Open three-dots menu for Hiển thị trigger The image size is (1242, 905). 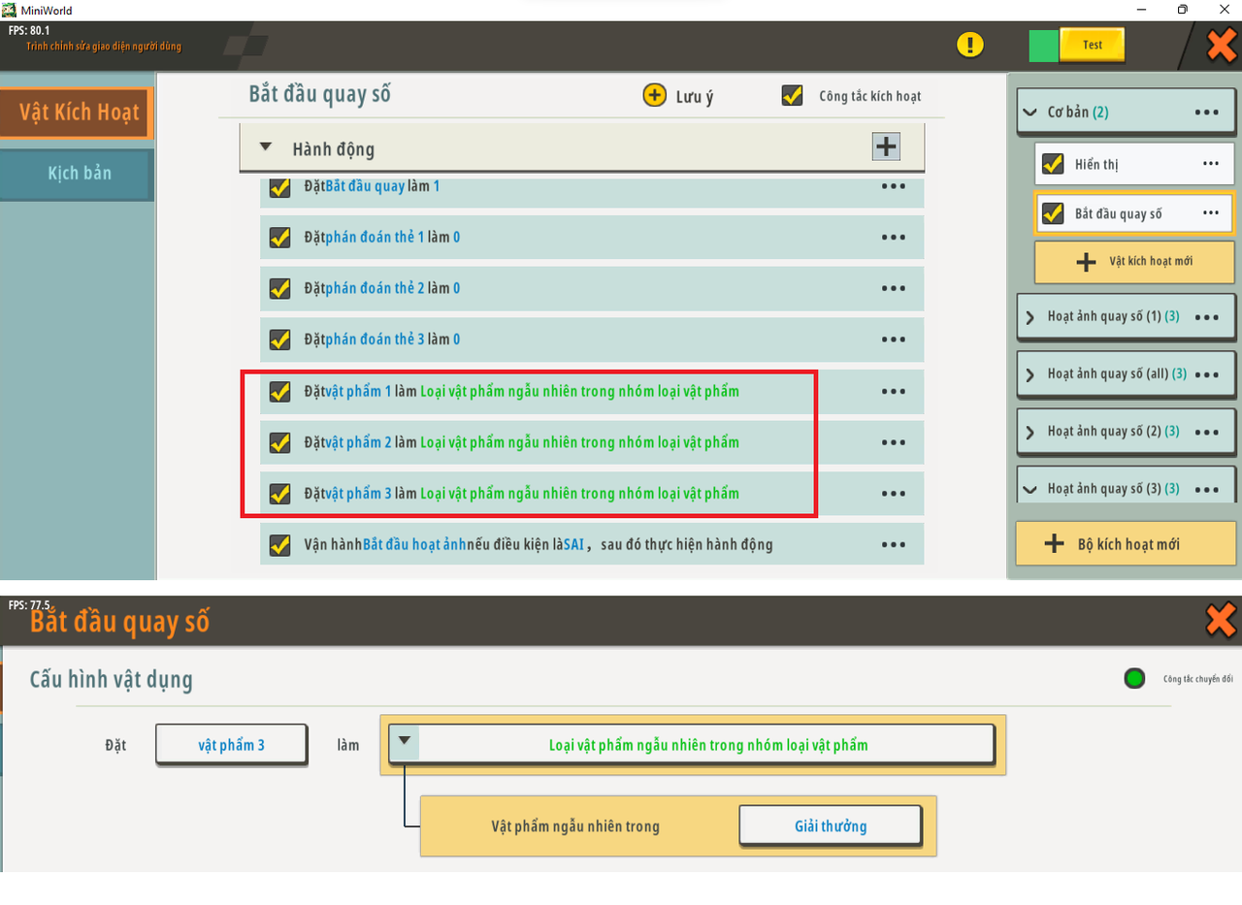[x=1210, y=164]
